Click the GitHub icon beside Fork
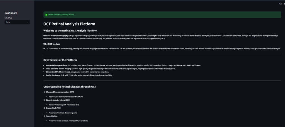This screenshot has width=285, height=127. pos(284,4)
